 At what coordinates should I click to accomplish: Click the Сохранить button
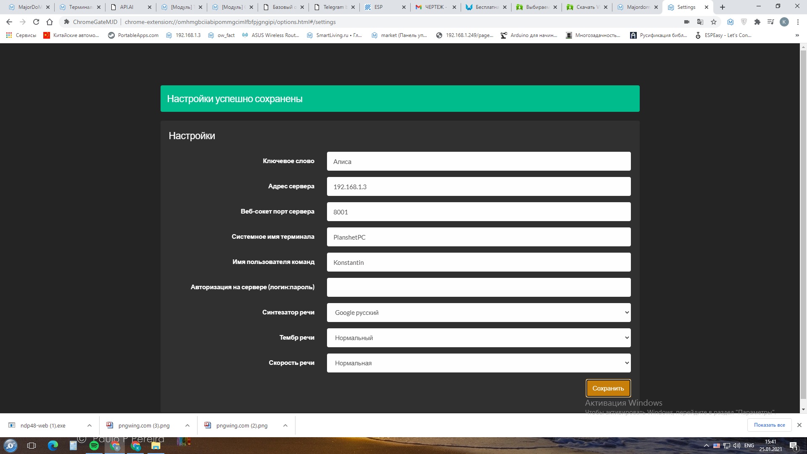click(608, 388)
